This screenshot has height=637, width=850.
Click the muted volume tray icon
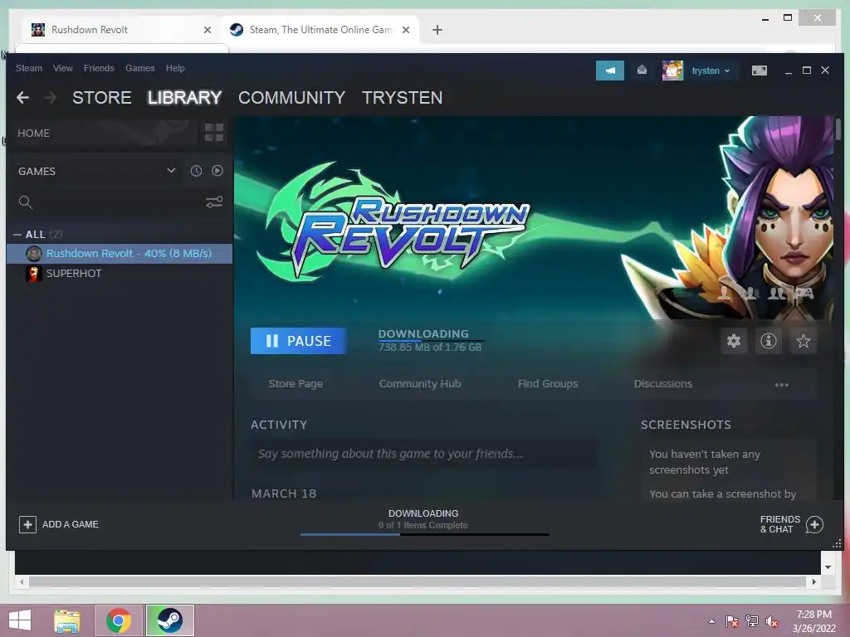[772, 621]
